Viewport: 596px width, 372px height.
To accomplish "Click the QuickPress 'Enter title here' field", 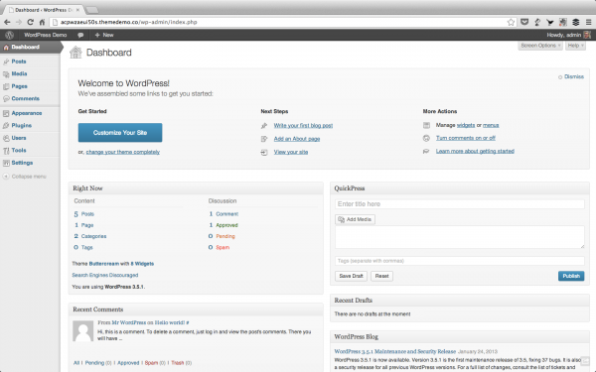I will click(460, 203).
